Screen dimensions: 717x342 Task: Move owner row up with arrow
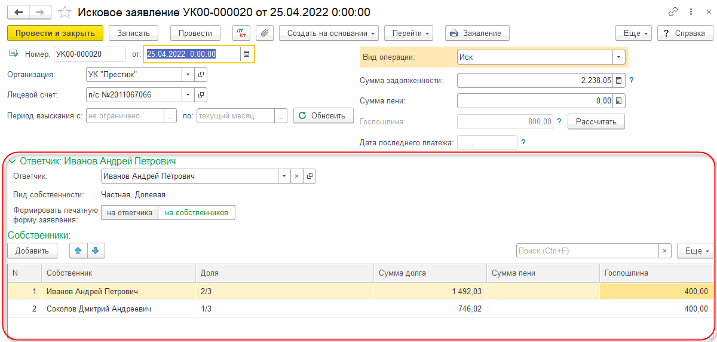point(78,251)
